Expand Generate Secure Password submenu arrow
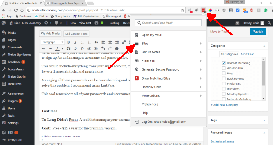This screenshot has width=273, height=145. [201, 69]
